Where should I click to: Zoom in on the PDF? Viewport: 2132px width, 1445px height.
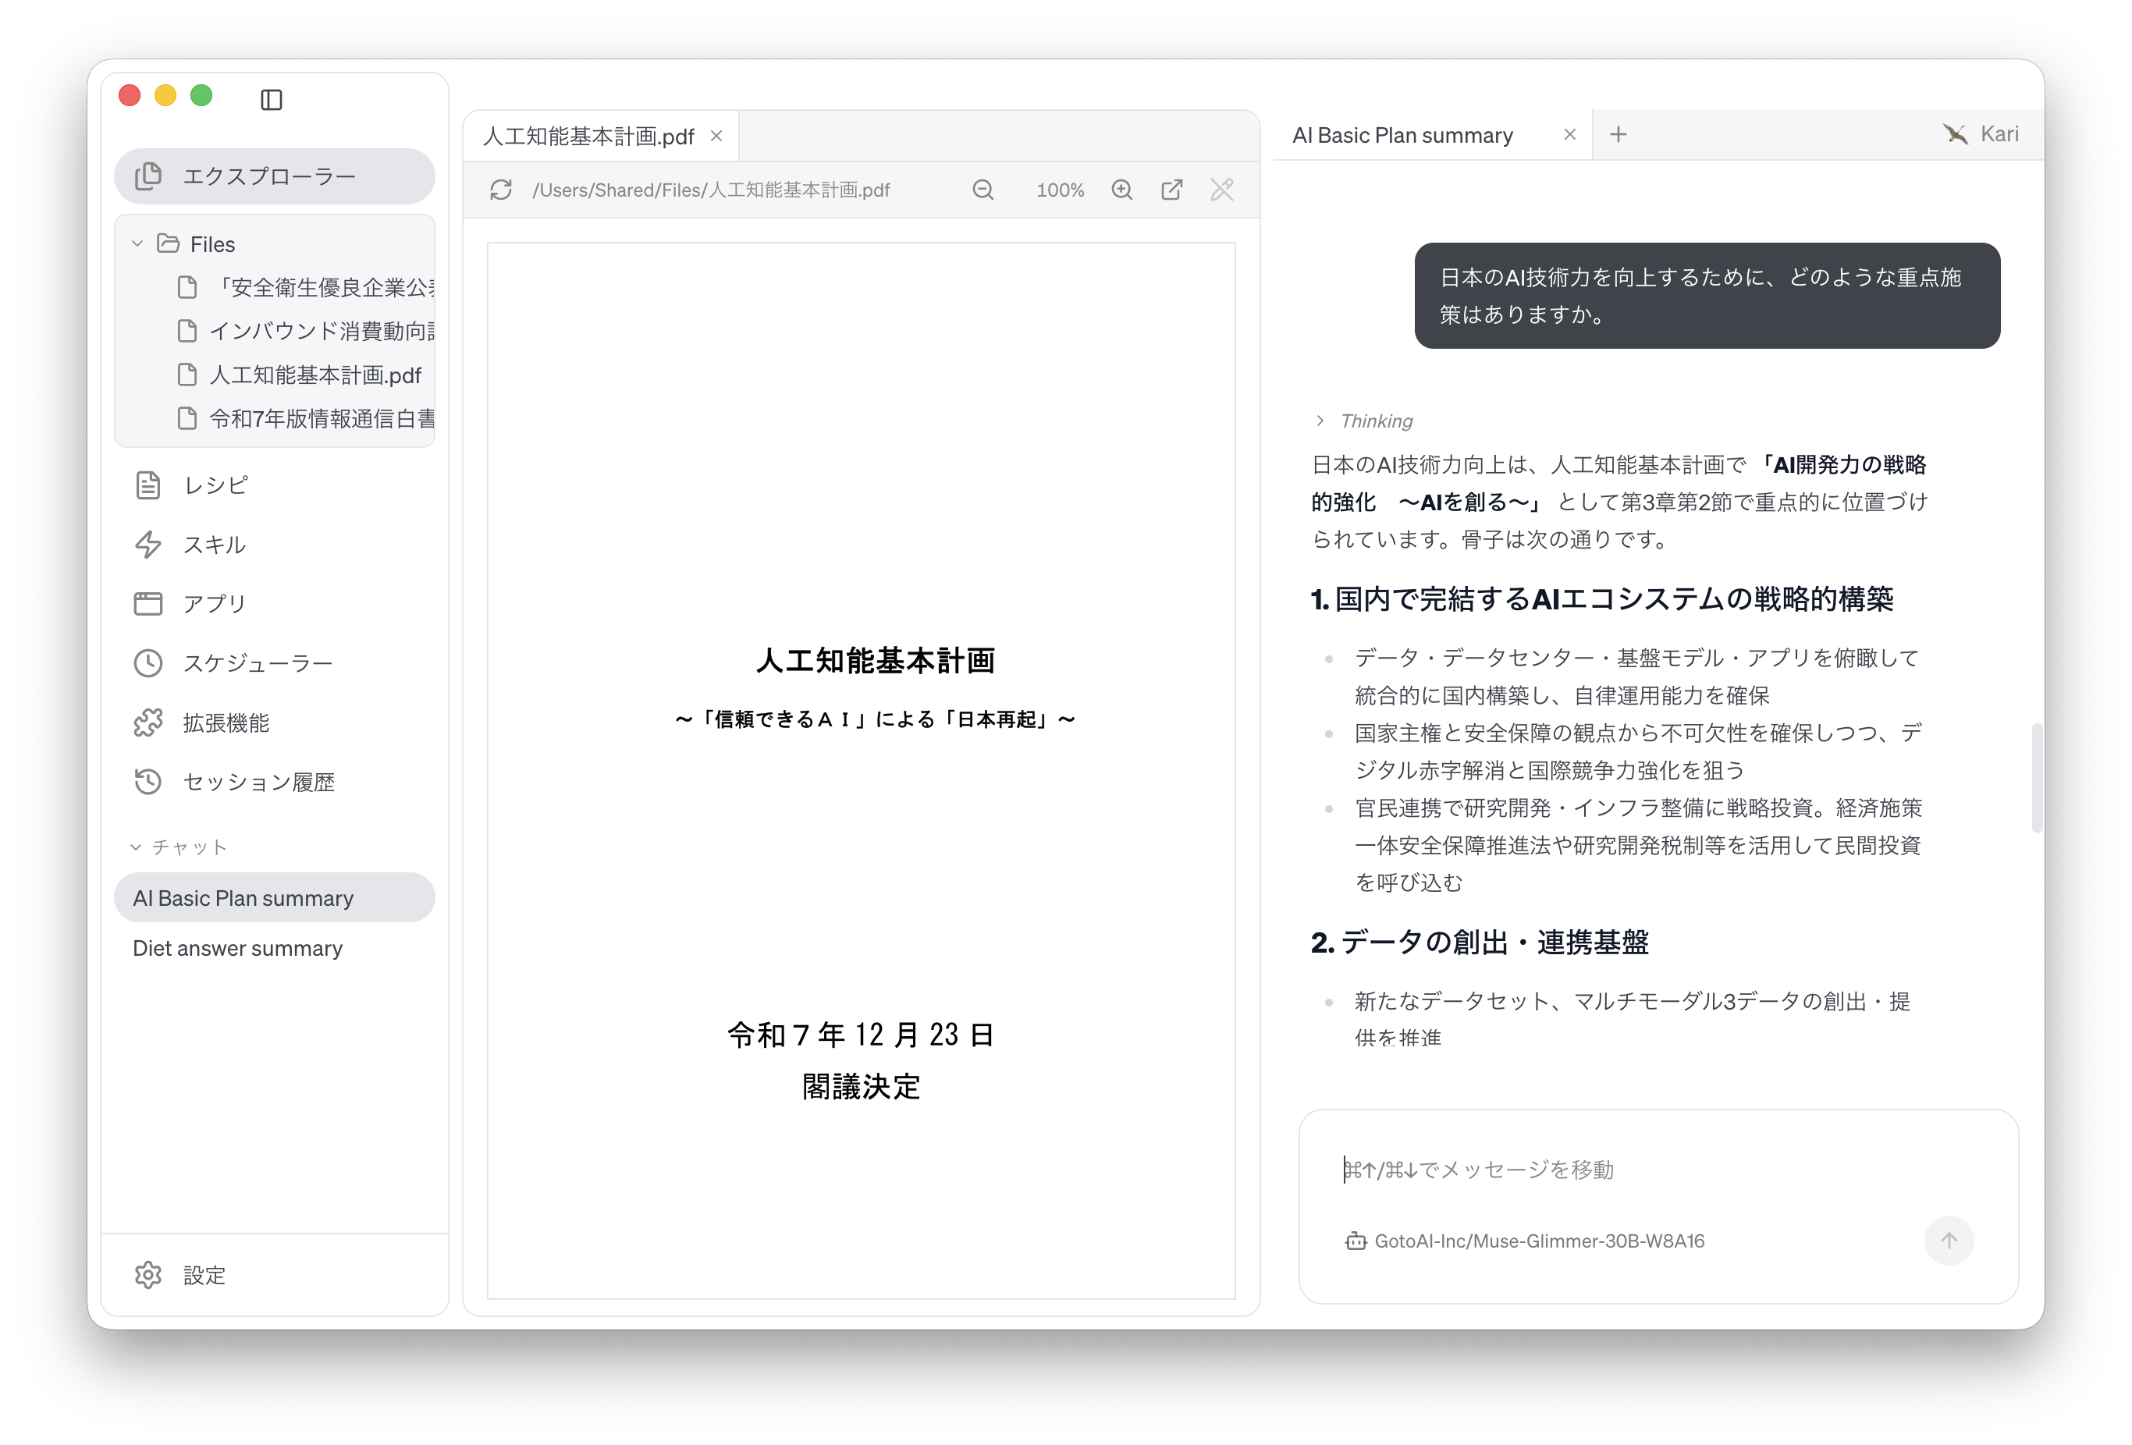click(x=1122, y=190)
